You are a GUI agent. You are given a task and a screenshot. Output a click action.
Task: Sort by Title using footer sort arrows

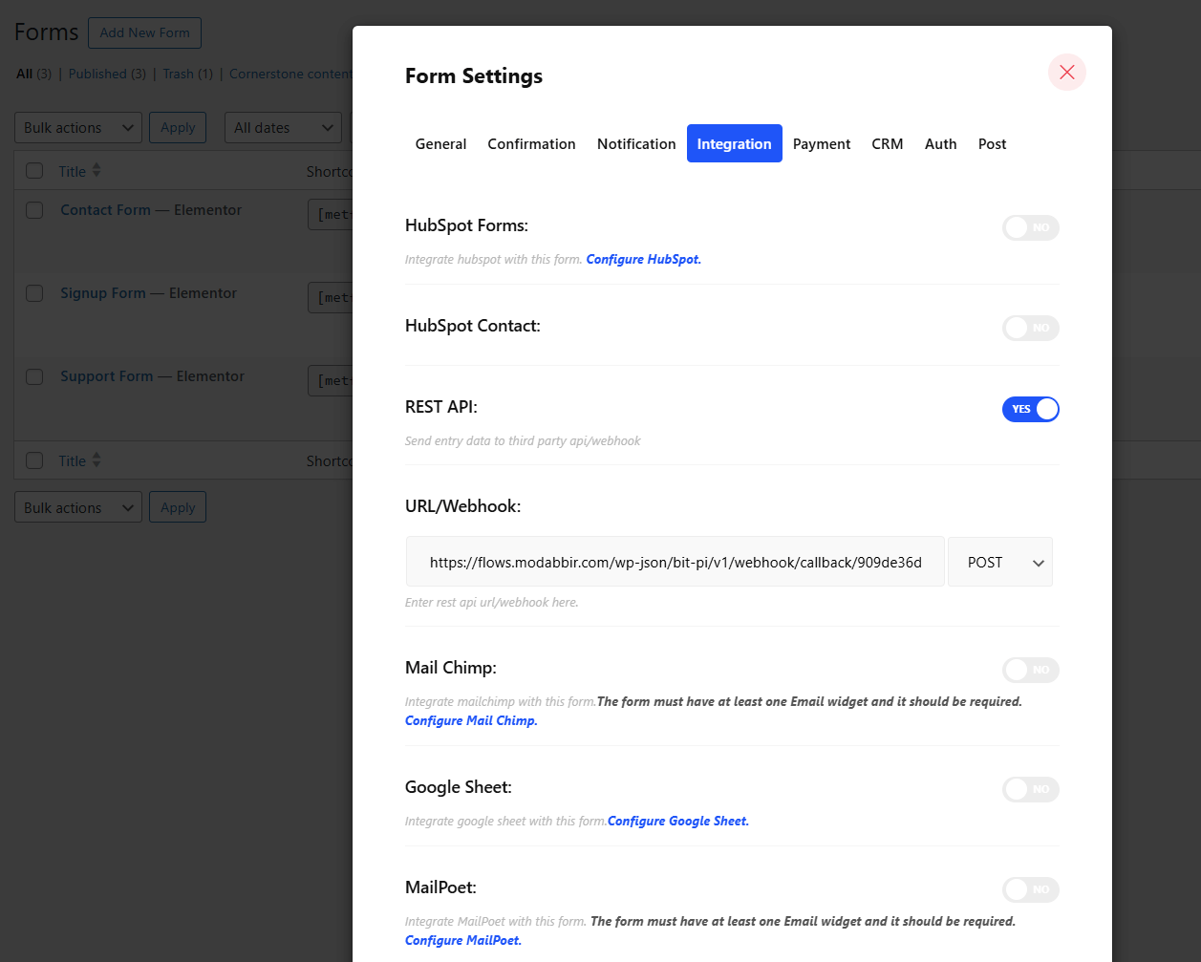[x=97, y=460]
